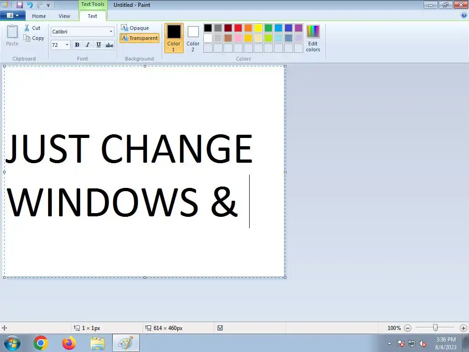469x352 pixels.
Task: Pick the gold color swatch
Action: pyautogui.click(x=248, y=38)
